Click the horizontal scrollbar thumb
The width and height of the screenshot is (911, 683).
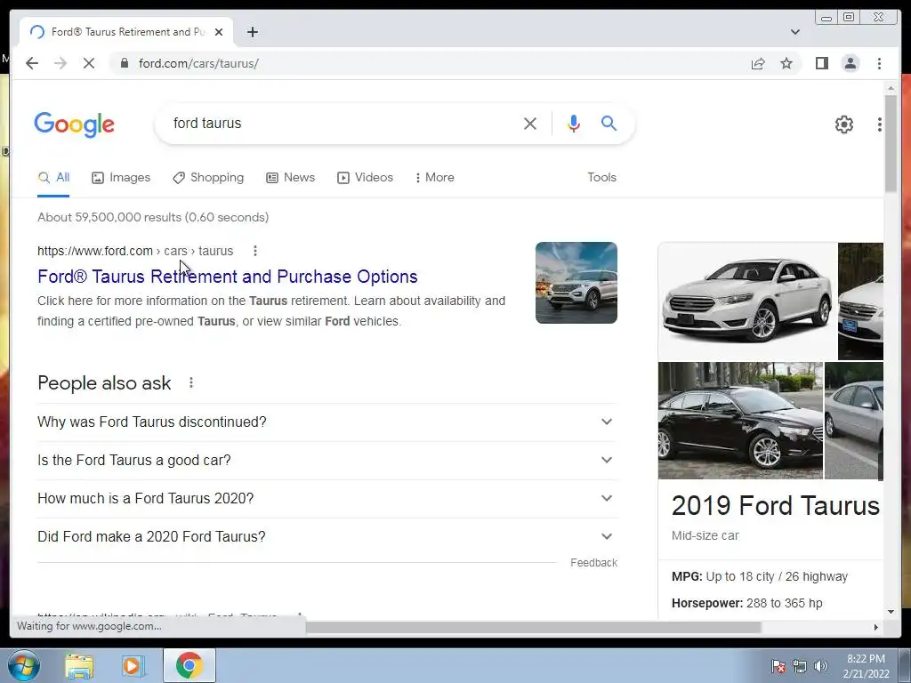pos(534,627)
